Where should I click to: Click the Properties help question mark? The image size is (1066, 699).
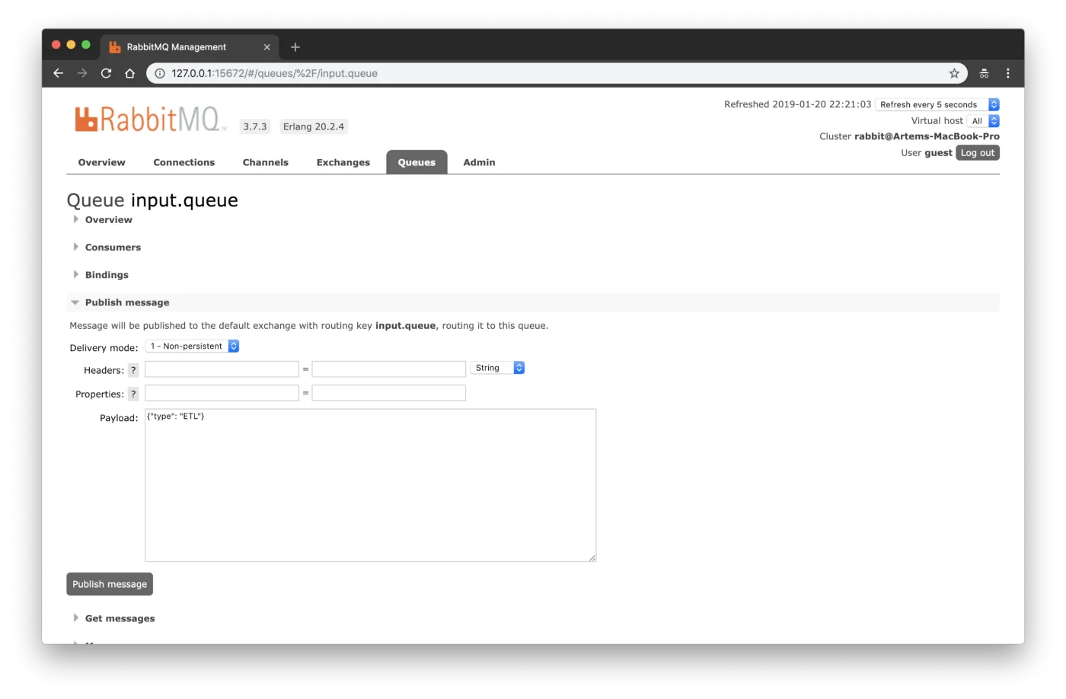point(133,394)
